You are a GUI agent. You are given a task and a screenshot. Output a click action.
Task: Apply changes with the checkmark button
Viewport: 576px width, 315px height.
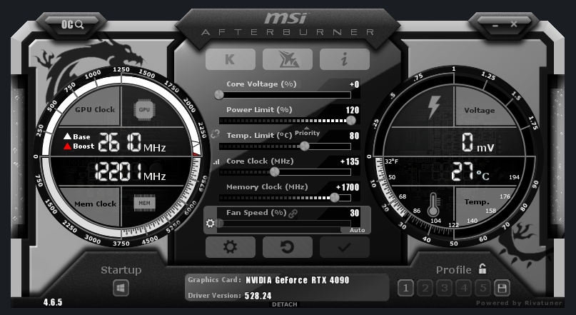[x=344, y=247]
